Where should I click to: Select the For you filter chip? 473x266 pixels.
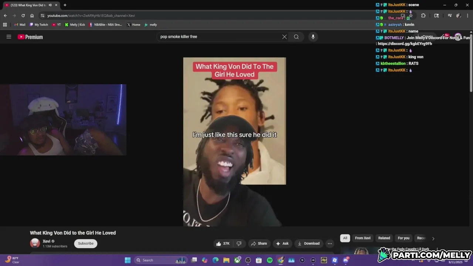tap(404, 238)
